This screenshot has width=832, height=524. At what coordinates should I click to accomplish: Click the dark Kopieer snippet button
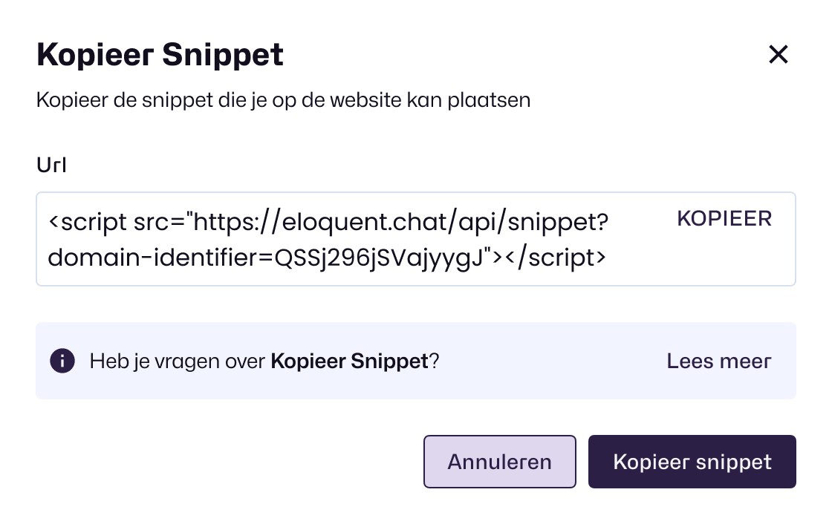pyautogui.click(x=692, y=462)
